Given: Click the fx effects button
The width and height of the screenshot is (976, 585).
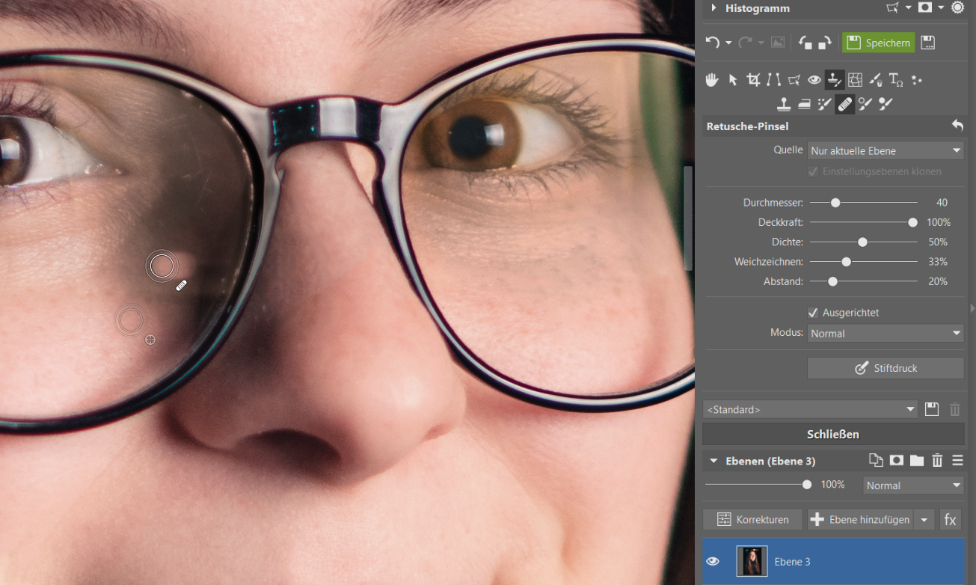Looking at the screenshot, I should [950, 519].
